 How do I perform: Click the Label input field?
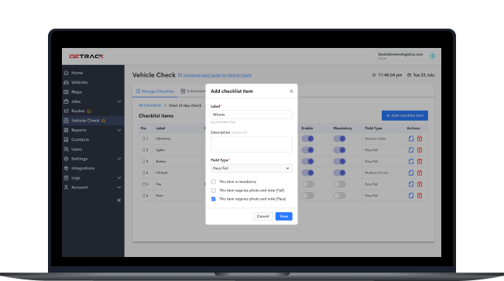click(x=252, y=115)
